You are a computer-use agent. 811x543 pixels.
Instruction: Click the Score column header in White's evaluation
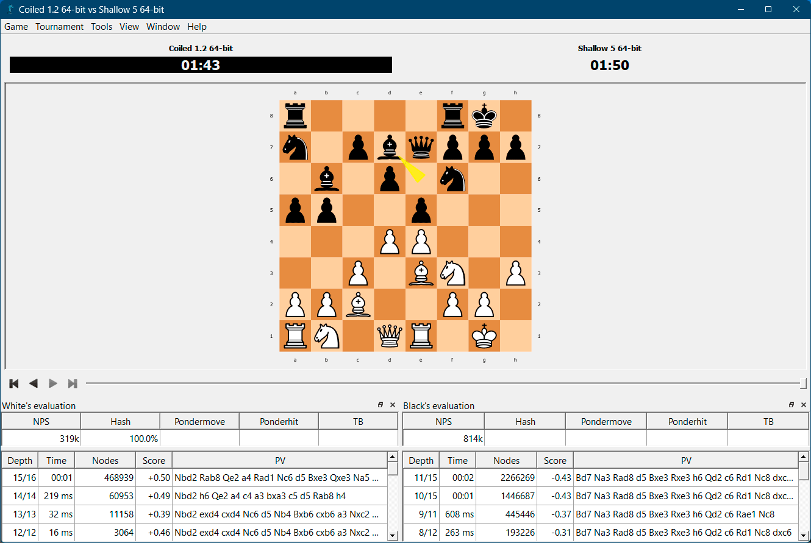(154, 461)
